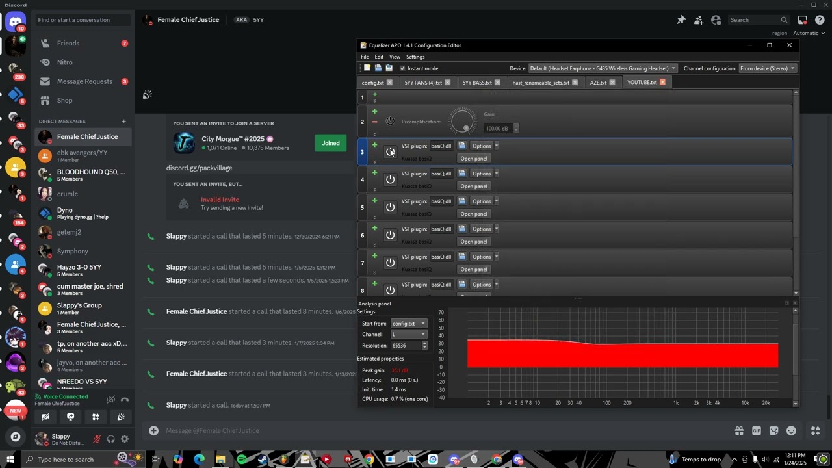Open Spotify from the Windows taskbar

coord(242,460)
